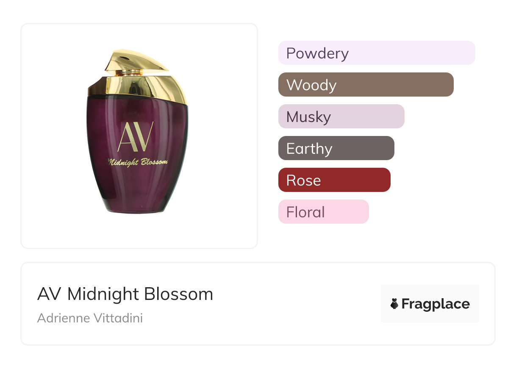Click the AV Midnight Blossom title
Image resolution: width=516 pixels, height=366 pixels.
(125, 294)
